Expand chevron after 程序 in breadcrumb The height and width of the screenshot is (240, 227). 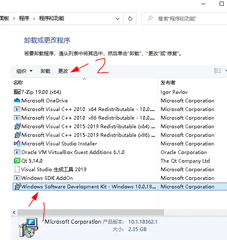(34, 19)
